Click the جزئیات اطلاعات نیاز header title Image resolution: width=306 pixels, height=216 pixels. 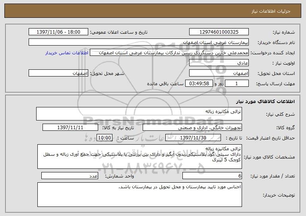pos(271,11)
